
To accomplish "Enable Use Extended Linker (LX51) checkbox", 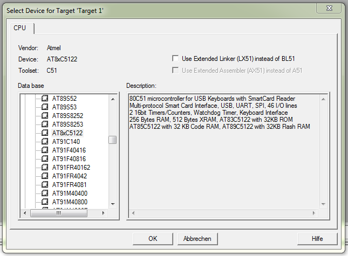I will [x=175, y=59].
